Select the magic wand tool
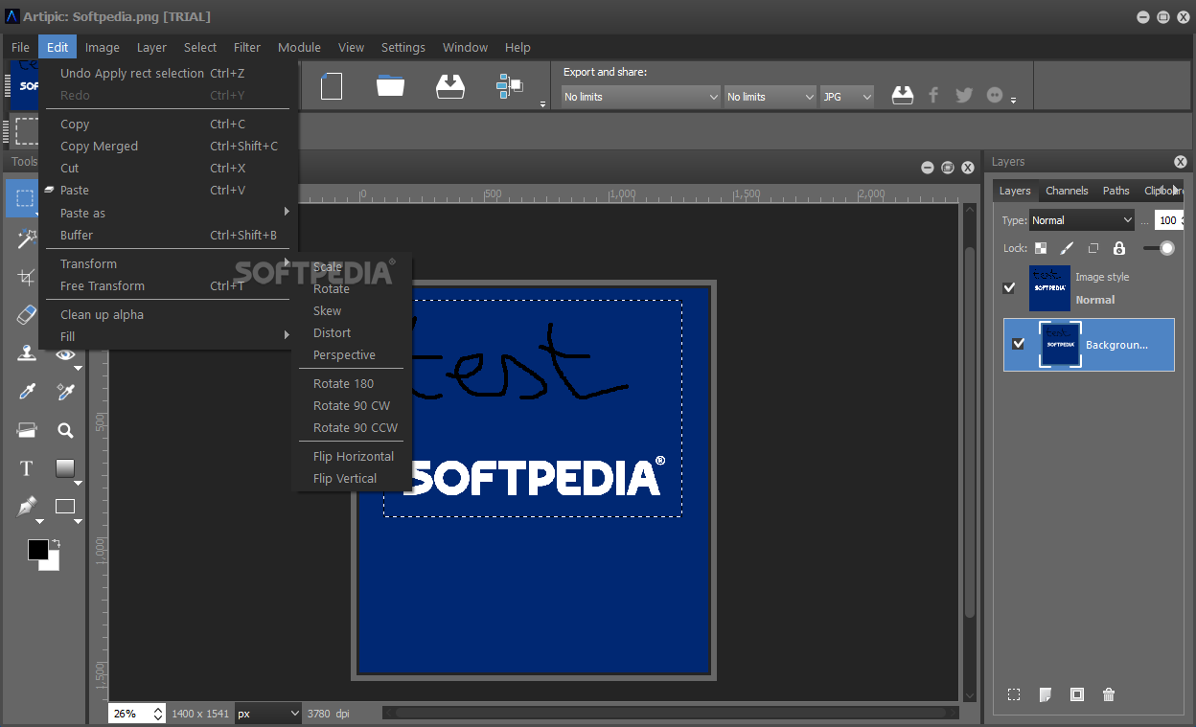 click(26, 239)
